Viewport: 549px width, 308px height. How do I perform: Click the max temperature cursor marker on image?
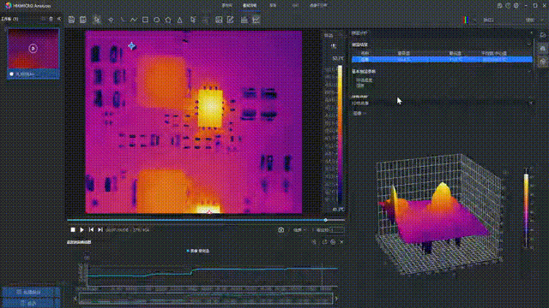click(209, 212)
